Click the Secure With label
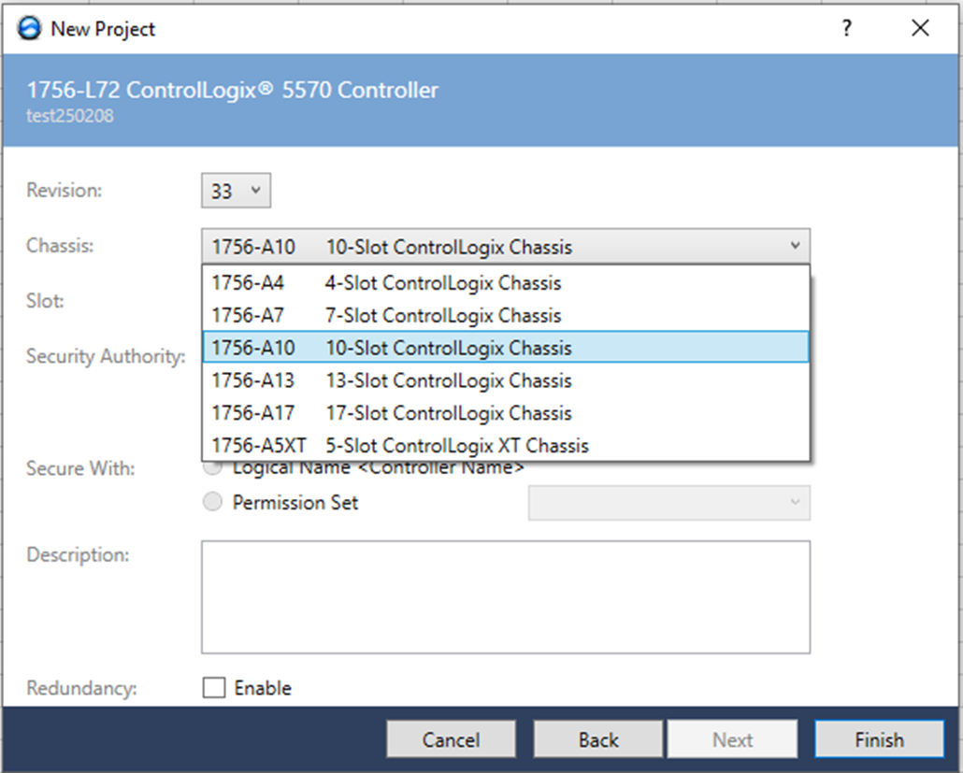The height and width of the screenshot is (773, 963). click(x=80, y=468)
